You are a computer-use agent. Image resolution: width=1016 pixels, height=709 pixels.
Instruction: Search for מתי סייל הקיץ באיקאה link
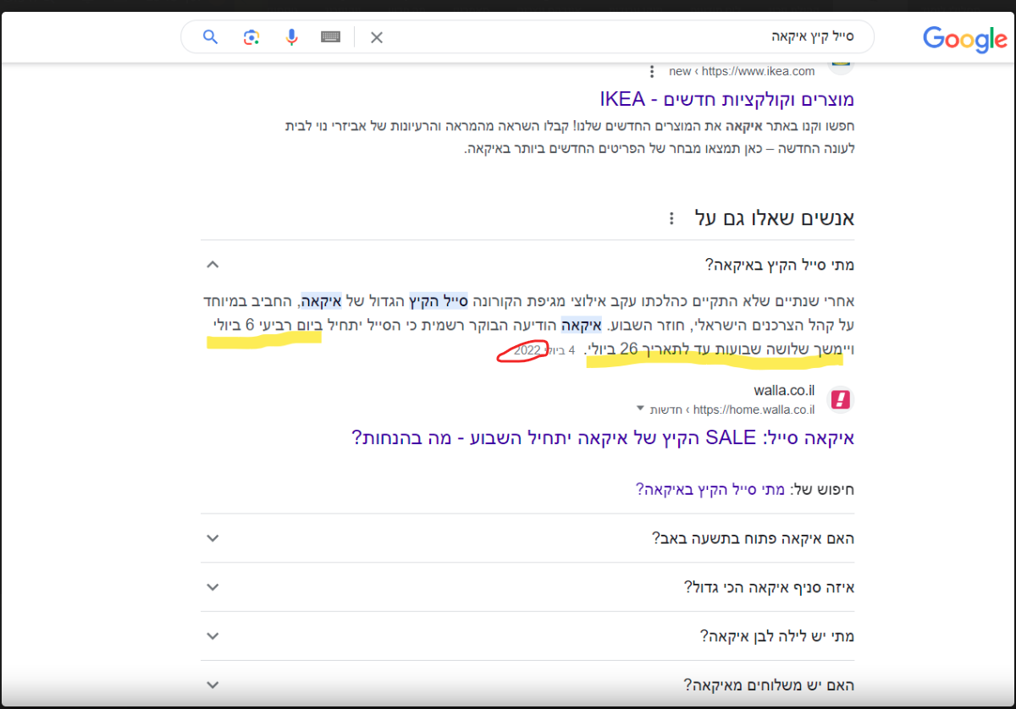point(709,488)
